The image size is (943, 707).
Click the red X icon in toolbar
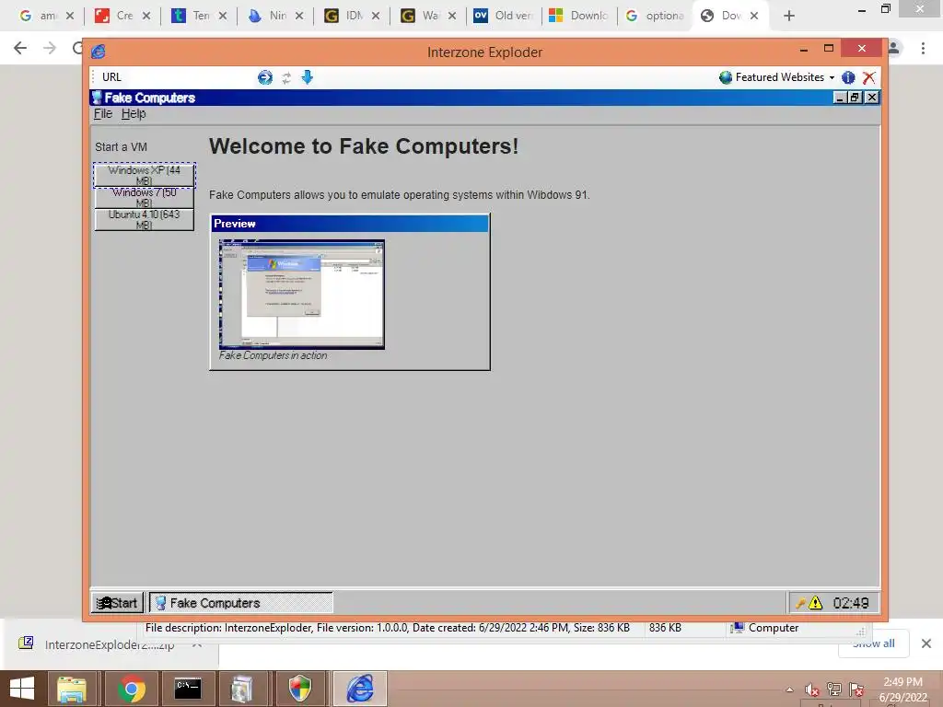[868, 77]
